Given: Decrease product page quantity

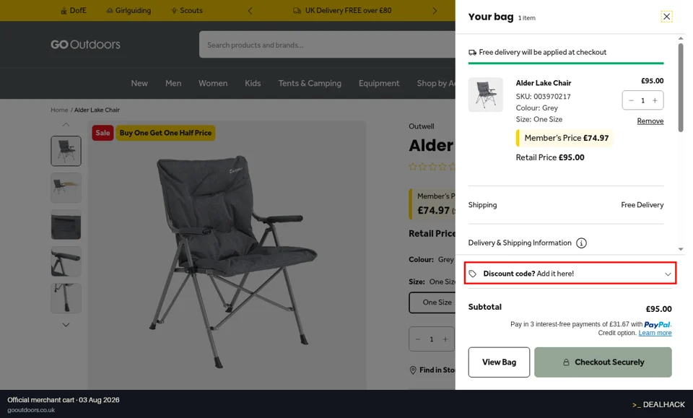Looking at the screenshot, I should click(x=418, y=339).
